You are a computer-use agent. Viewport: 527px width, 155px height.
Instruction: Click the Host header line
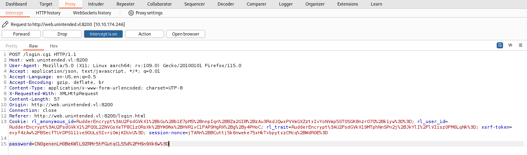coord(49,60)
